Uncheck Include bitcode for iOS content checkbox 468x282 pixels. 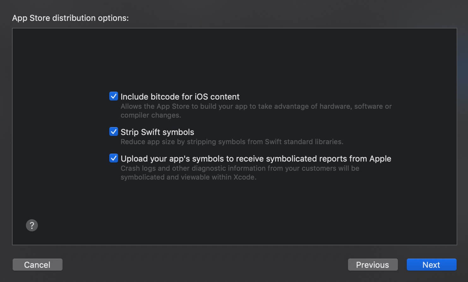tap(114, 96)
